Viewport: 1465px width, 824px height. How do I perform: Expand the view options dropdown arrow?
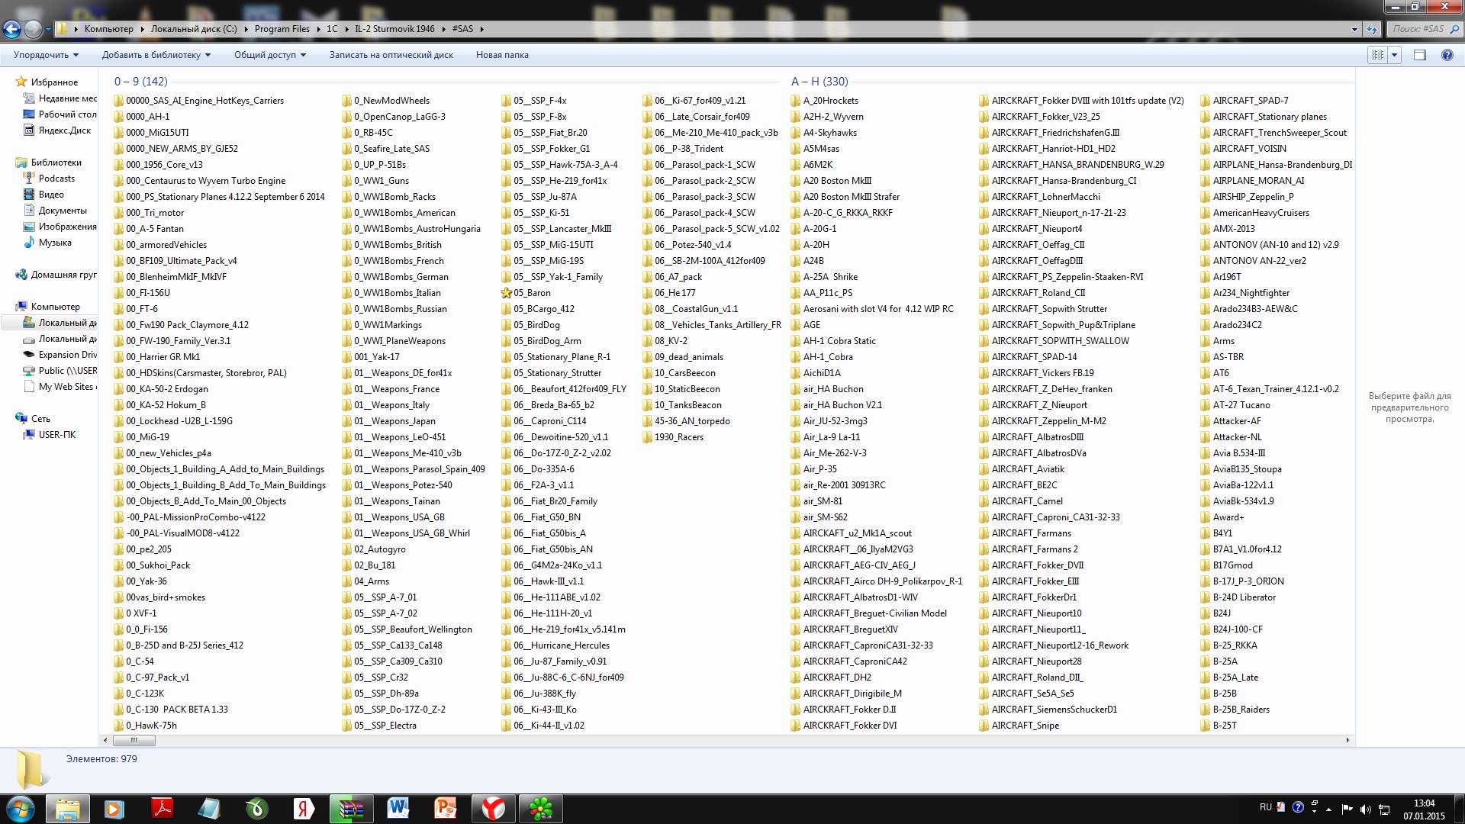pos(1395,55)
